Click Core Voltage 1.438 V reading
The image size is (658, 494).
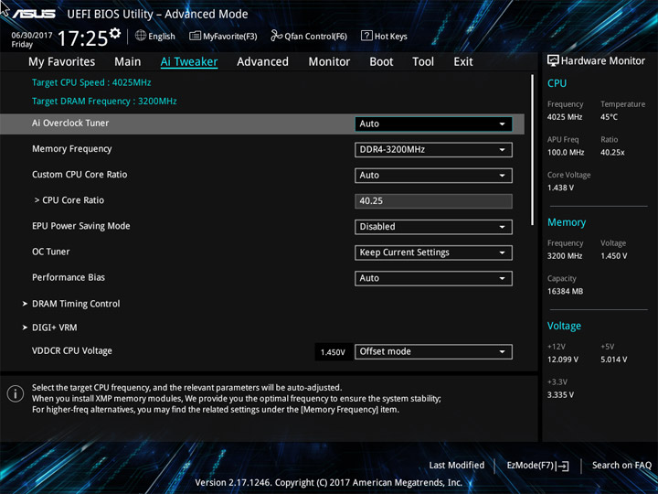coord(560,188)
